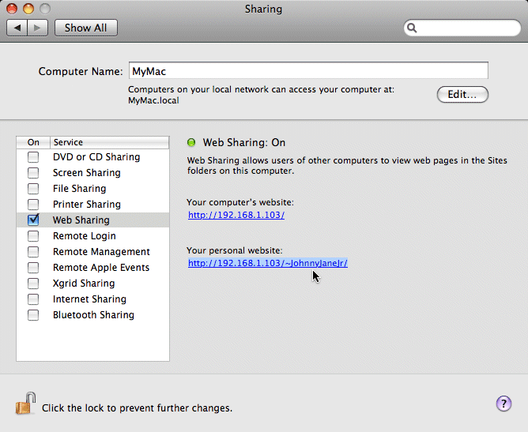Click the Edit... button
528x432 pixels.
click(x=462, y=95)
